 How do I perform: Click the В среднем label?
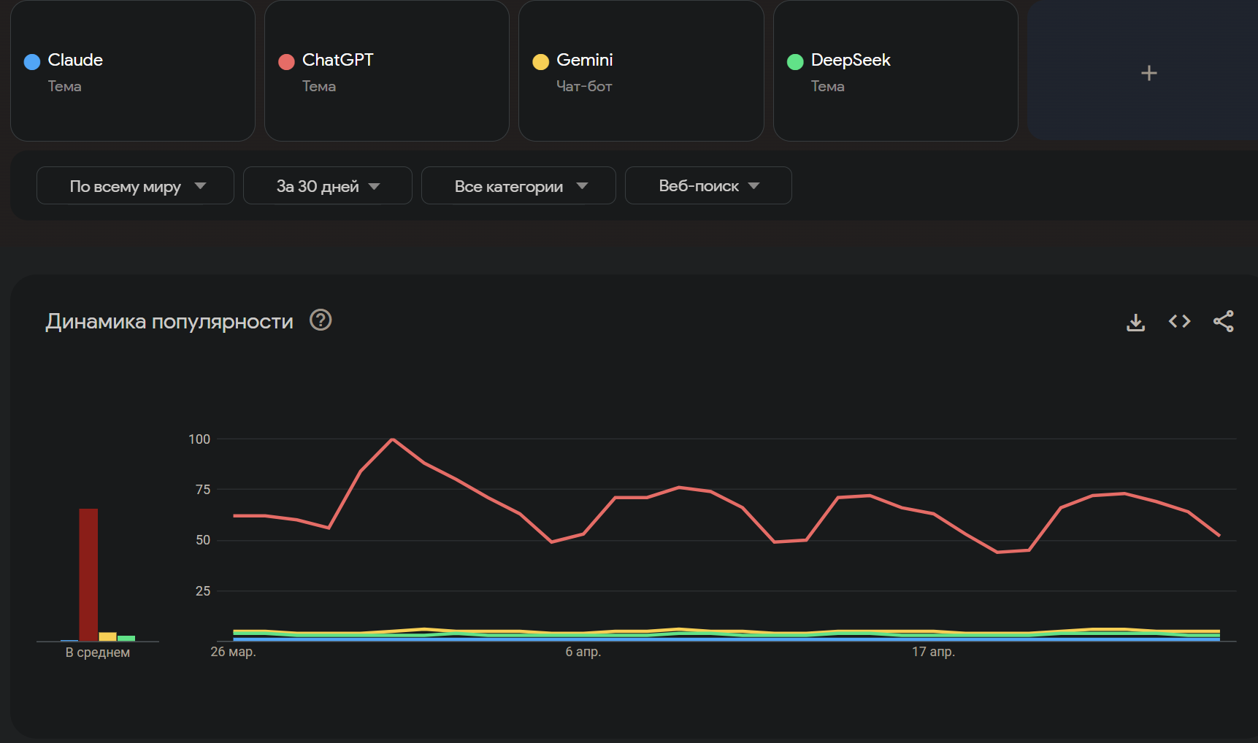(x=98, y=652)
